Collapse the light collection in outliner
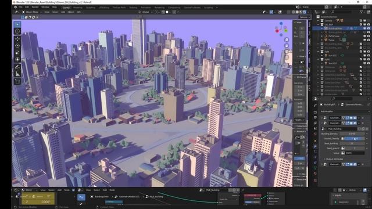 [318, 52]
